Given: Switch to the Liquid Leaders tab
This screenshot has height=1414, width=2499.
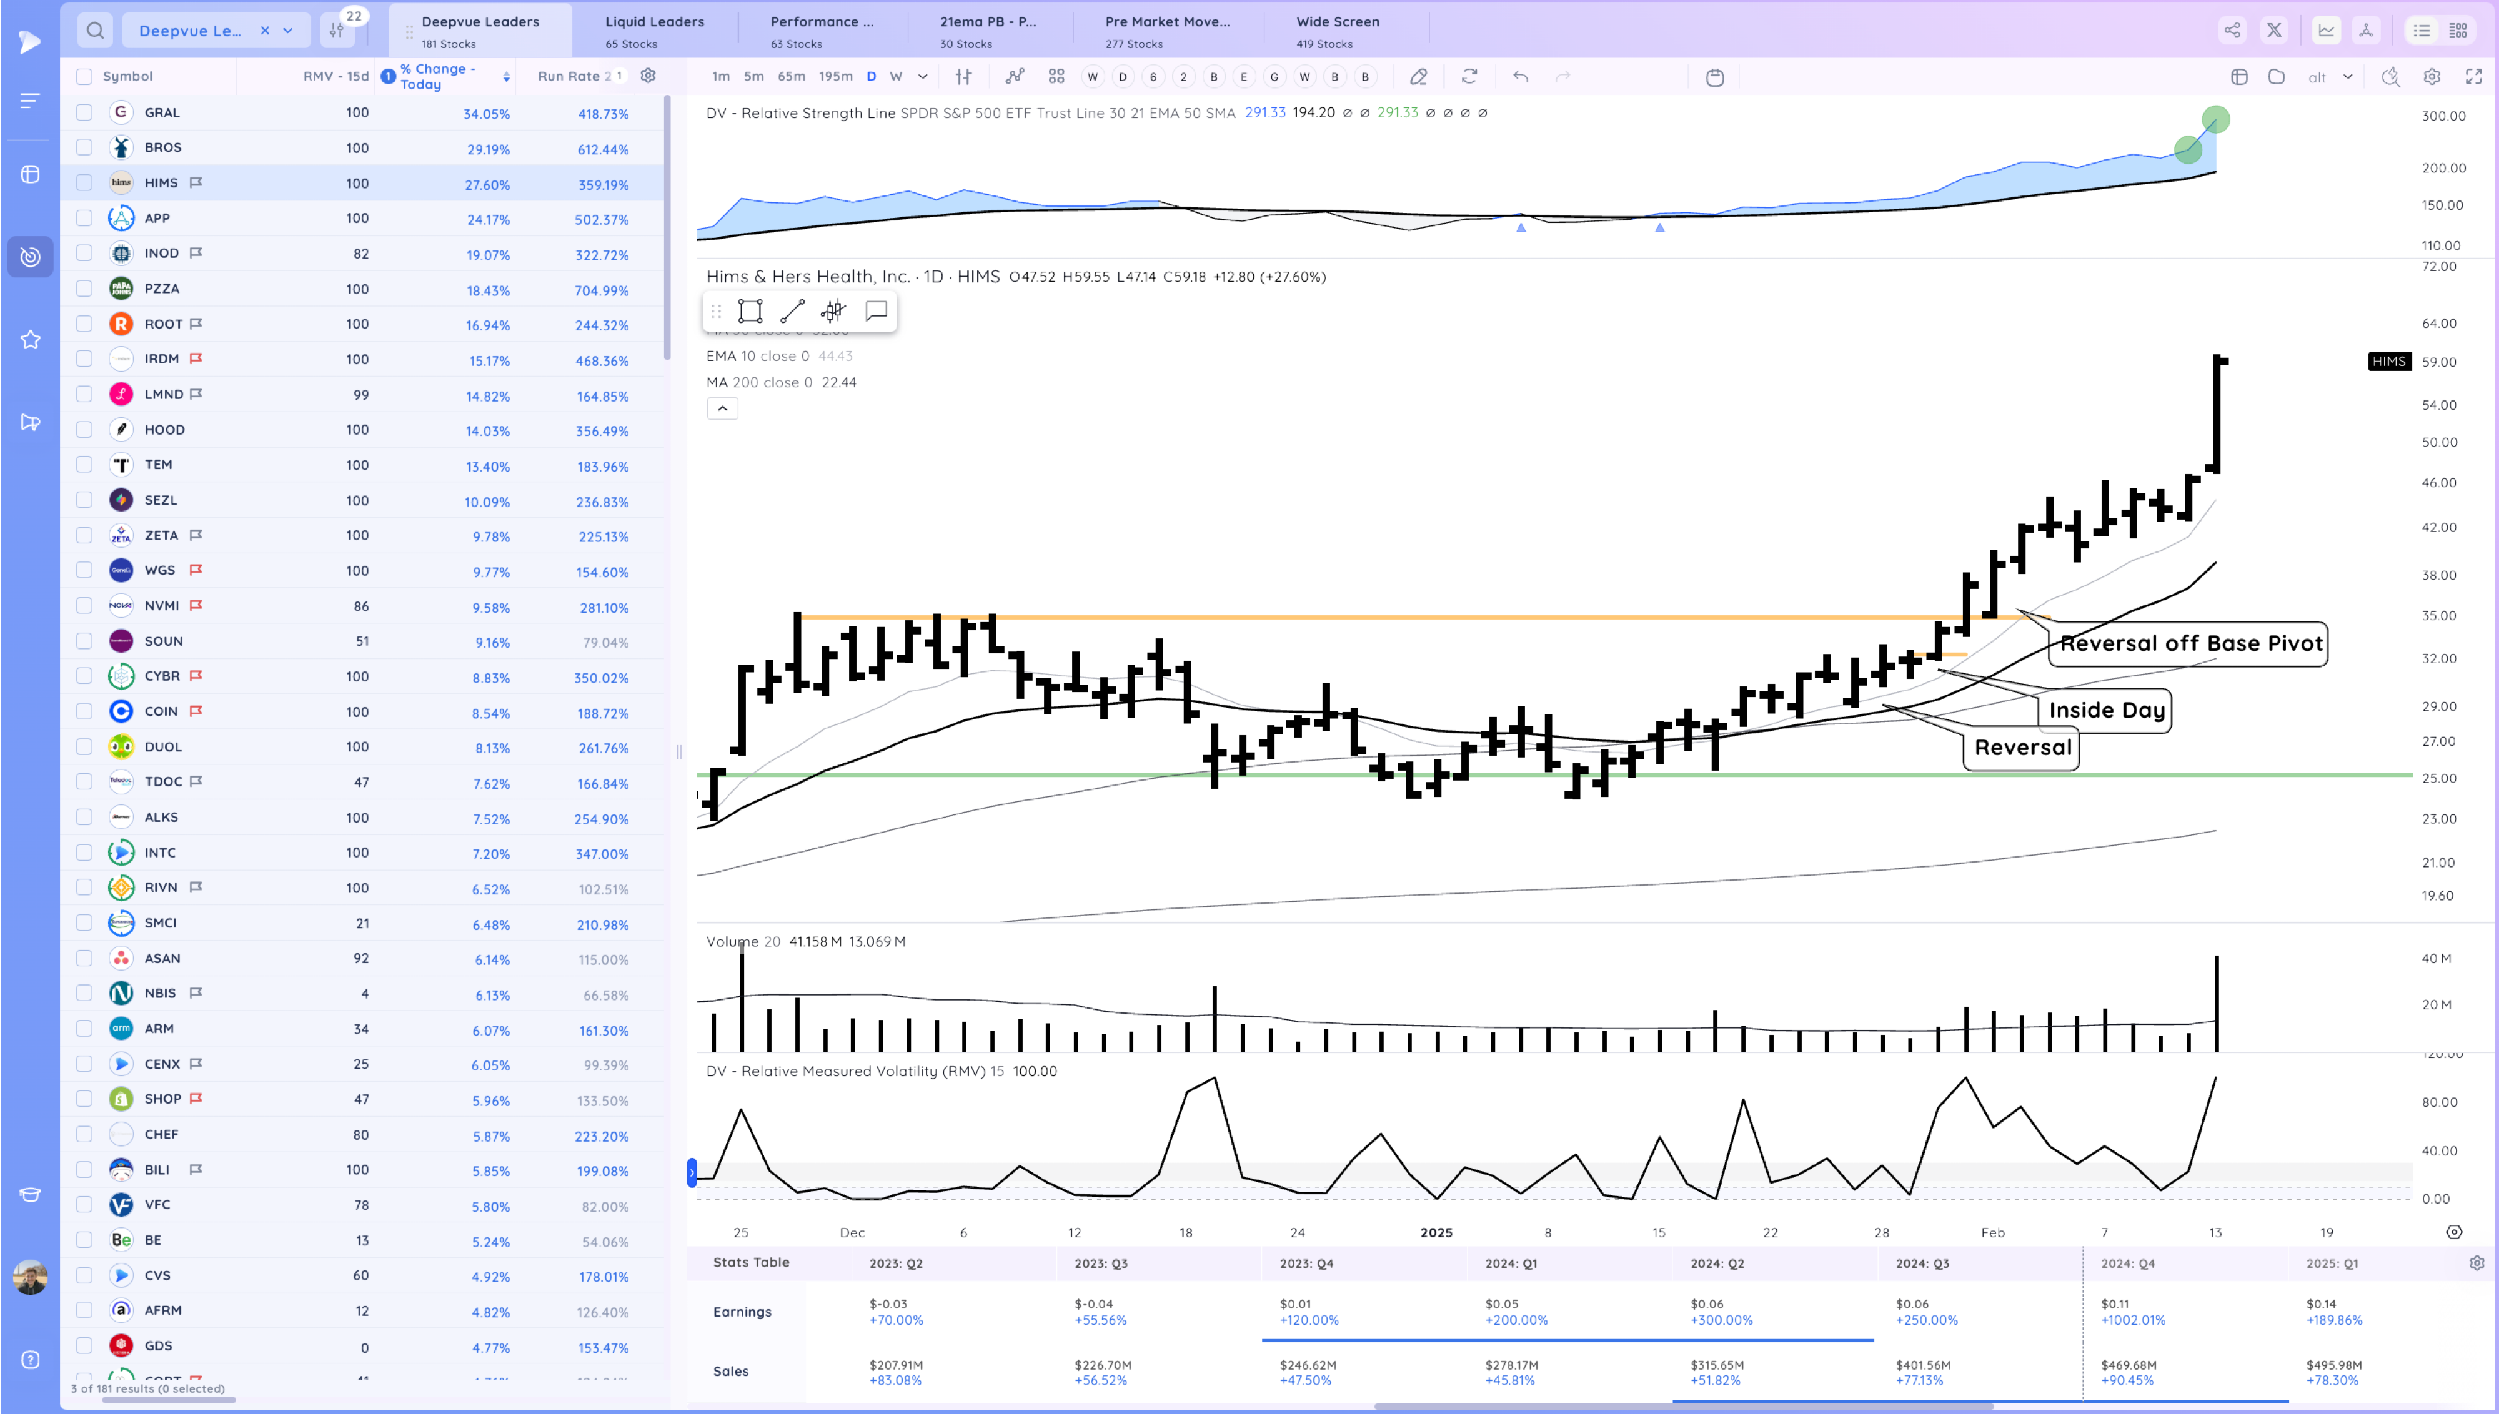Looking at the screenshot, I should click(x=655, y=30).
